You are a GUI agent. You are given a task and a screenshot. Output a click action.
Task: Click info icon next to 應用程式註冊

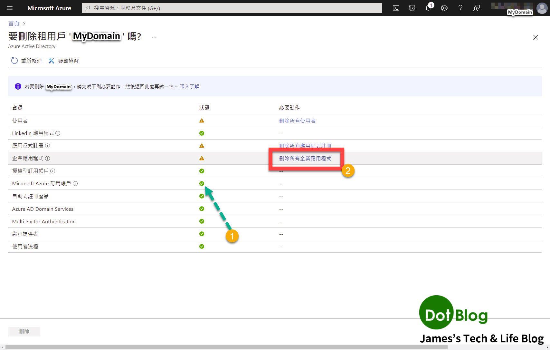coord(48,146)
